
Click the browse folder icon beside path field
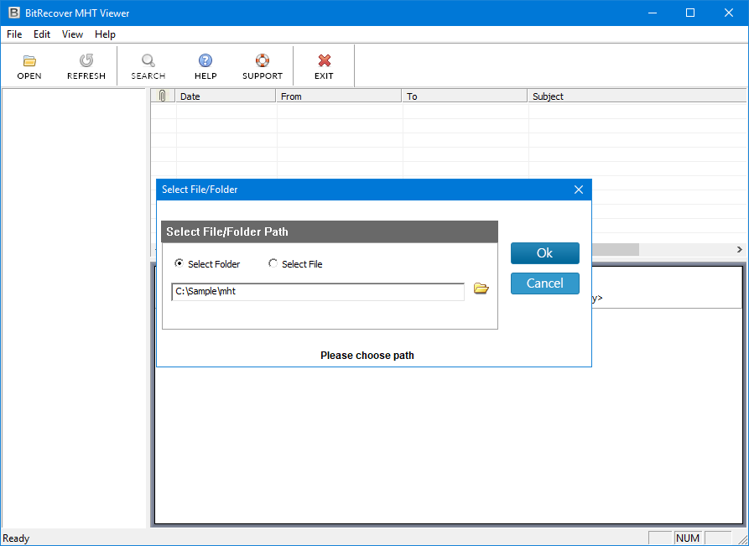click(x=481, y=289)
